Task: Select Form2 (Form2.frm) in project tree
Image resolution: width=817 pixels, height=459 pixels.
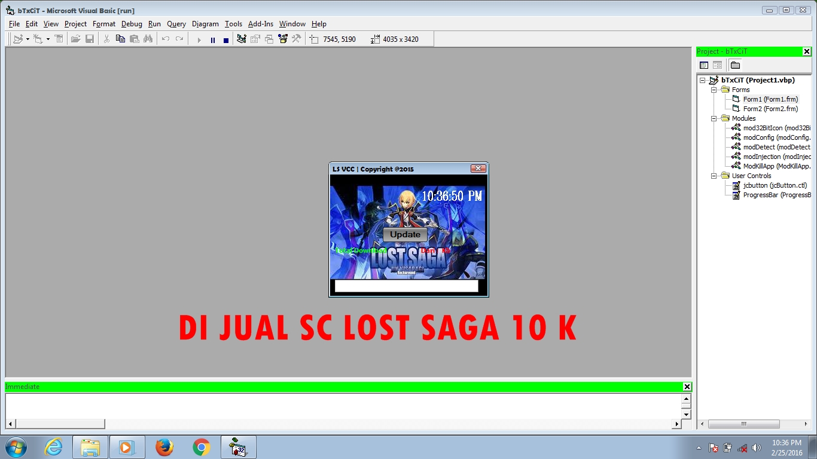Action: (x=770, y=109)
